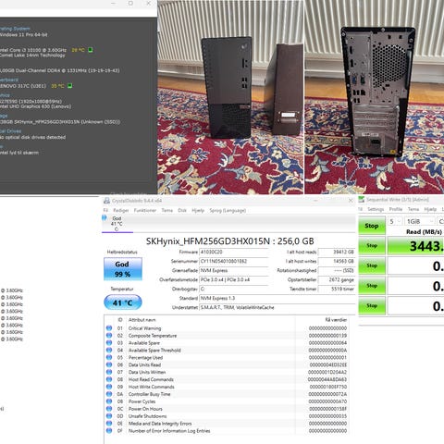Click the Windows 11 Pro 64-bit text in Speccy
This screenshot has width=444, height=444.
23,35
